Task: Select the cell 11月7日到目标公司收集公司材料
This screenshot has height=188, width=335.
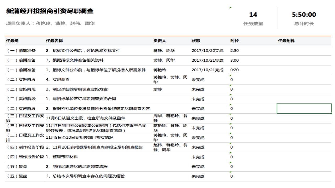Action: coord(97,128)
